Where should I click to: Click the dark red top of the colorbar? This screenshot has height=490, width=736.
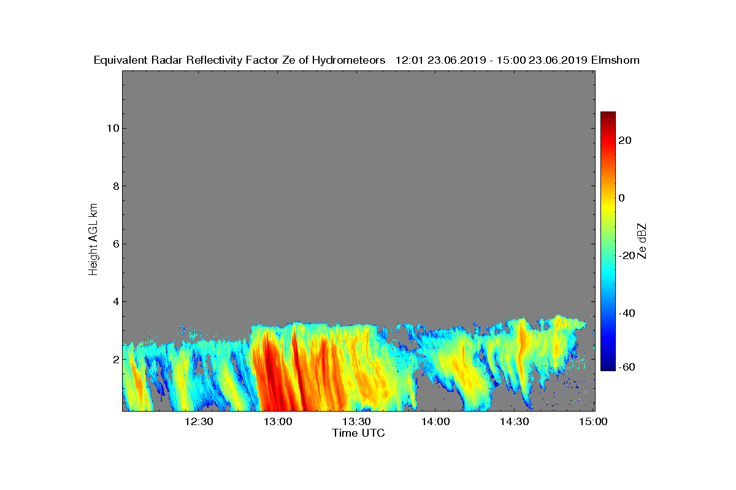point(608,116)
